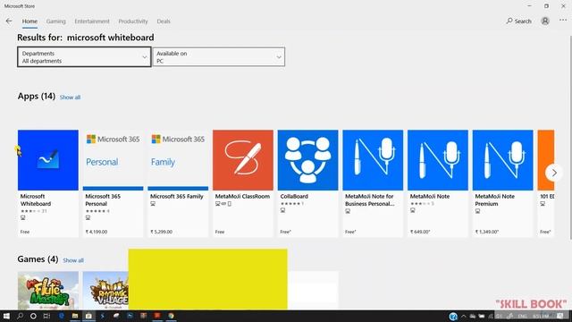Click the Microsoft 365 Family title text
The height and width of the screenshot is (322, 572).
177,197
